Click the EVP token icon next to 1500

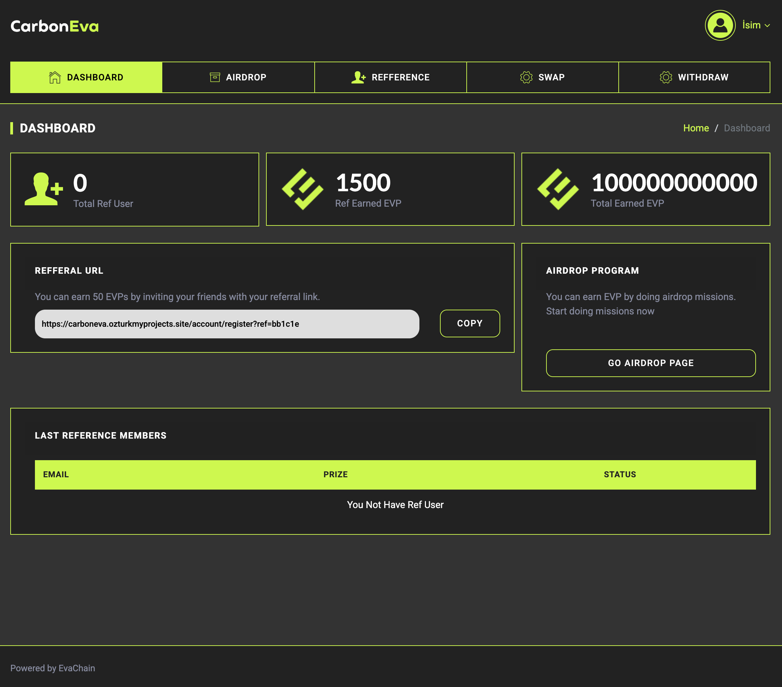pos(302,189)
